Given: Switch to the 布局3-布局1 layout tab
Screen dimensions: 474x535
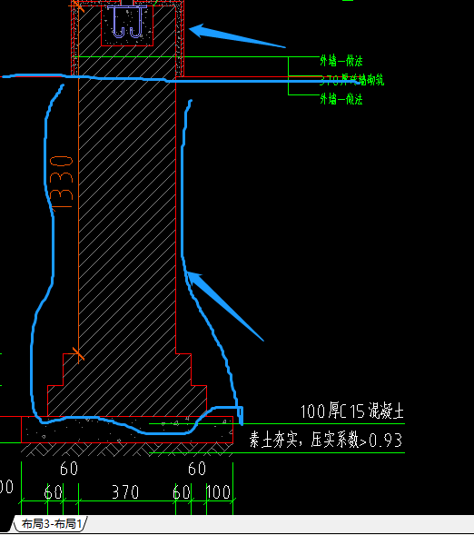Looking at the screenshot, I should 51,524.
